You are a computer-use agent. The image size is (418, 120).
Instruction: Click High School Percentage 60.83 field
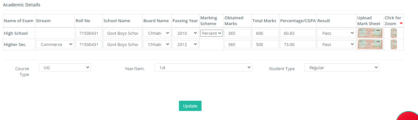pos(298,33)
